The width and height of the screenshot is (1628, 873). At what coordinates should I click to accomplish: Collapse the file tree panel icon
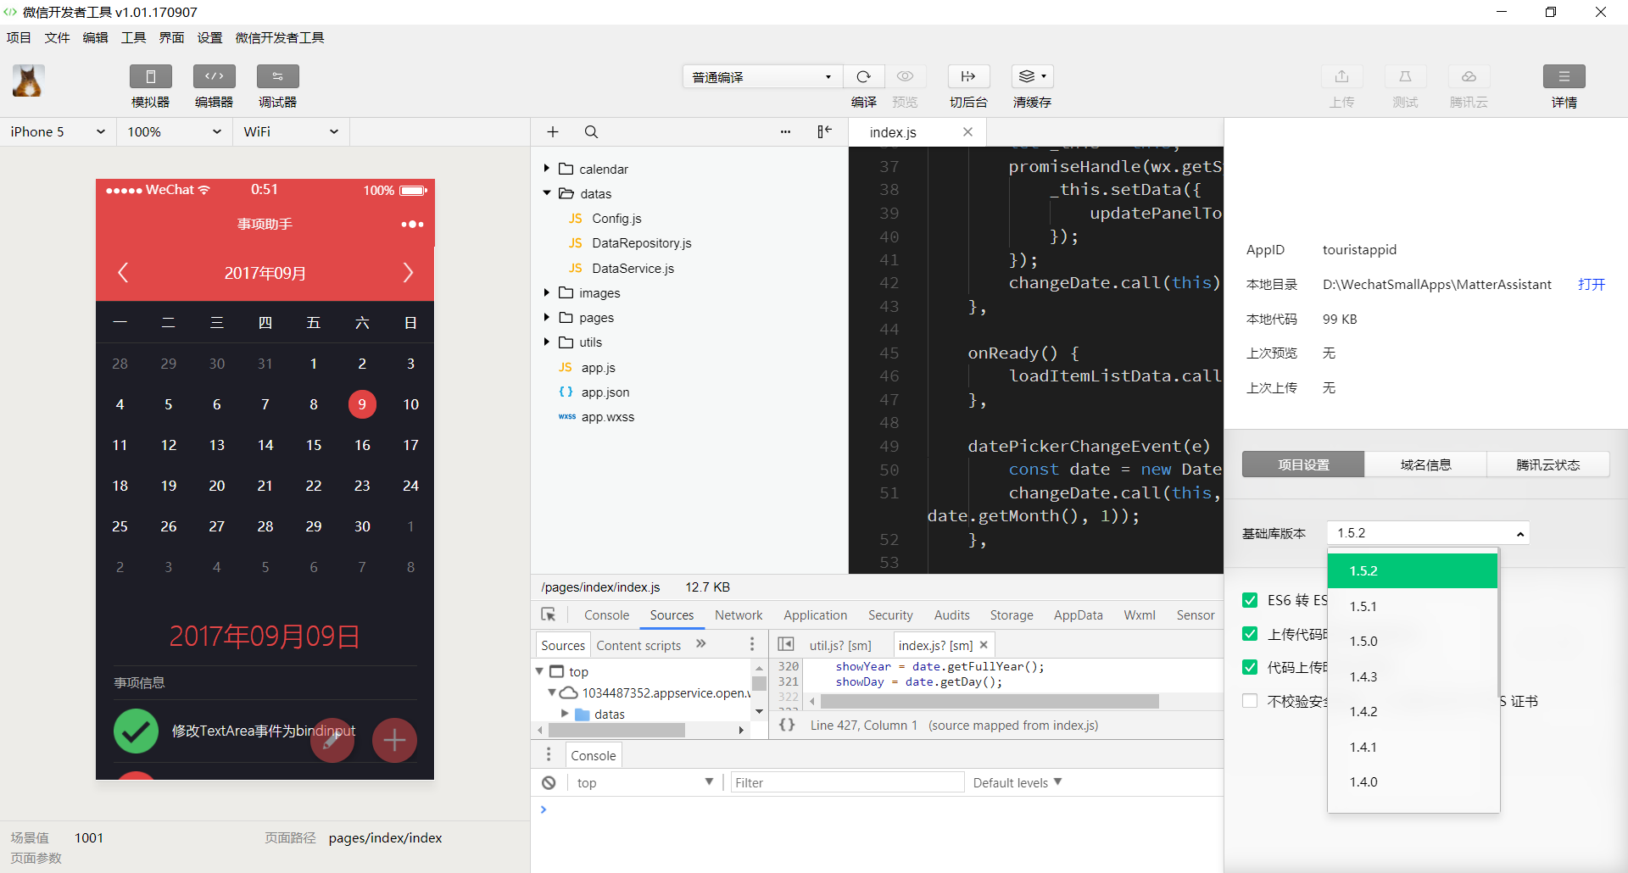point(824,131)
